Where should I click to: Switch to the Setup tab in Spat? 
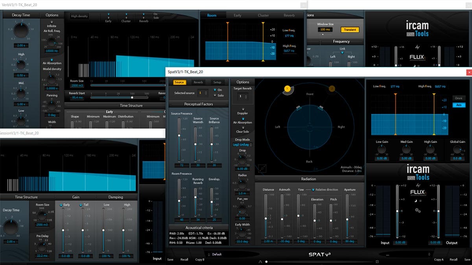coord(217,82)
